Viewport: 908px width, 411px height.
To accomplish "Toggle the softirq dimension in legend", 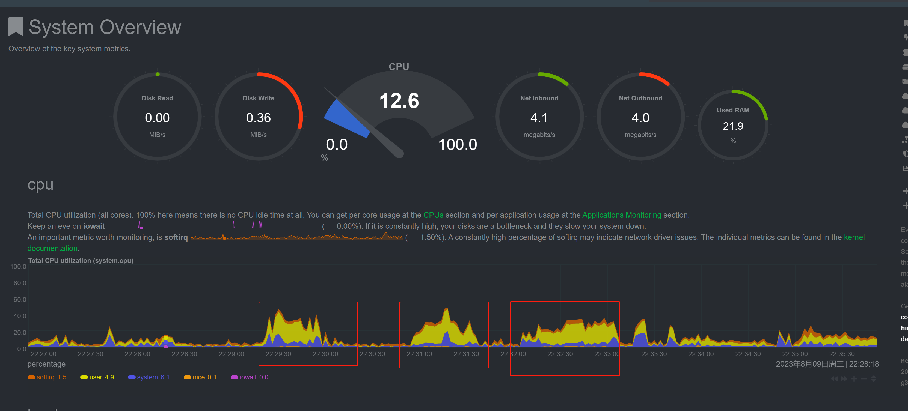I will [46, 377].
